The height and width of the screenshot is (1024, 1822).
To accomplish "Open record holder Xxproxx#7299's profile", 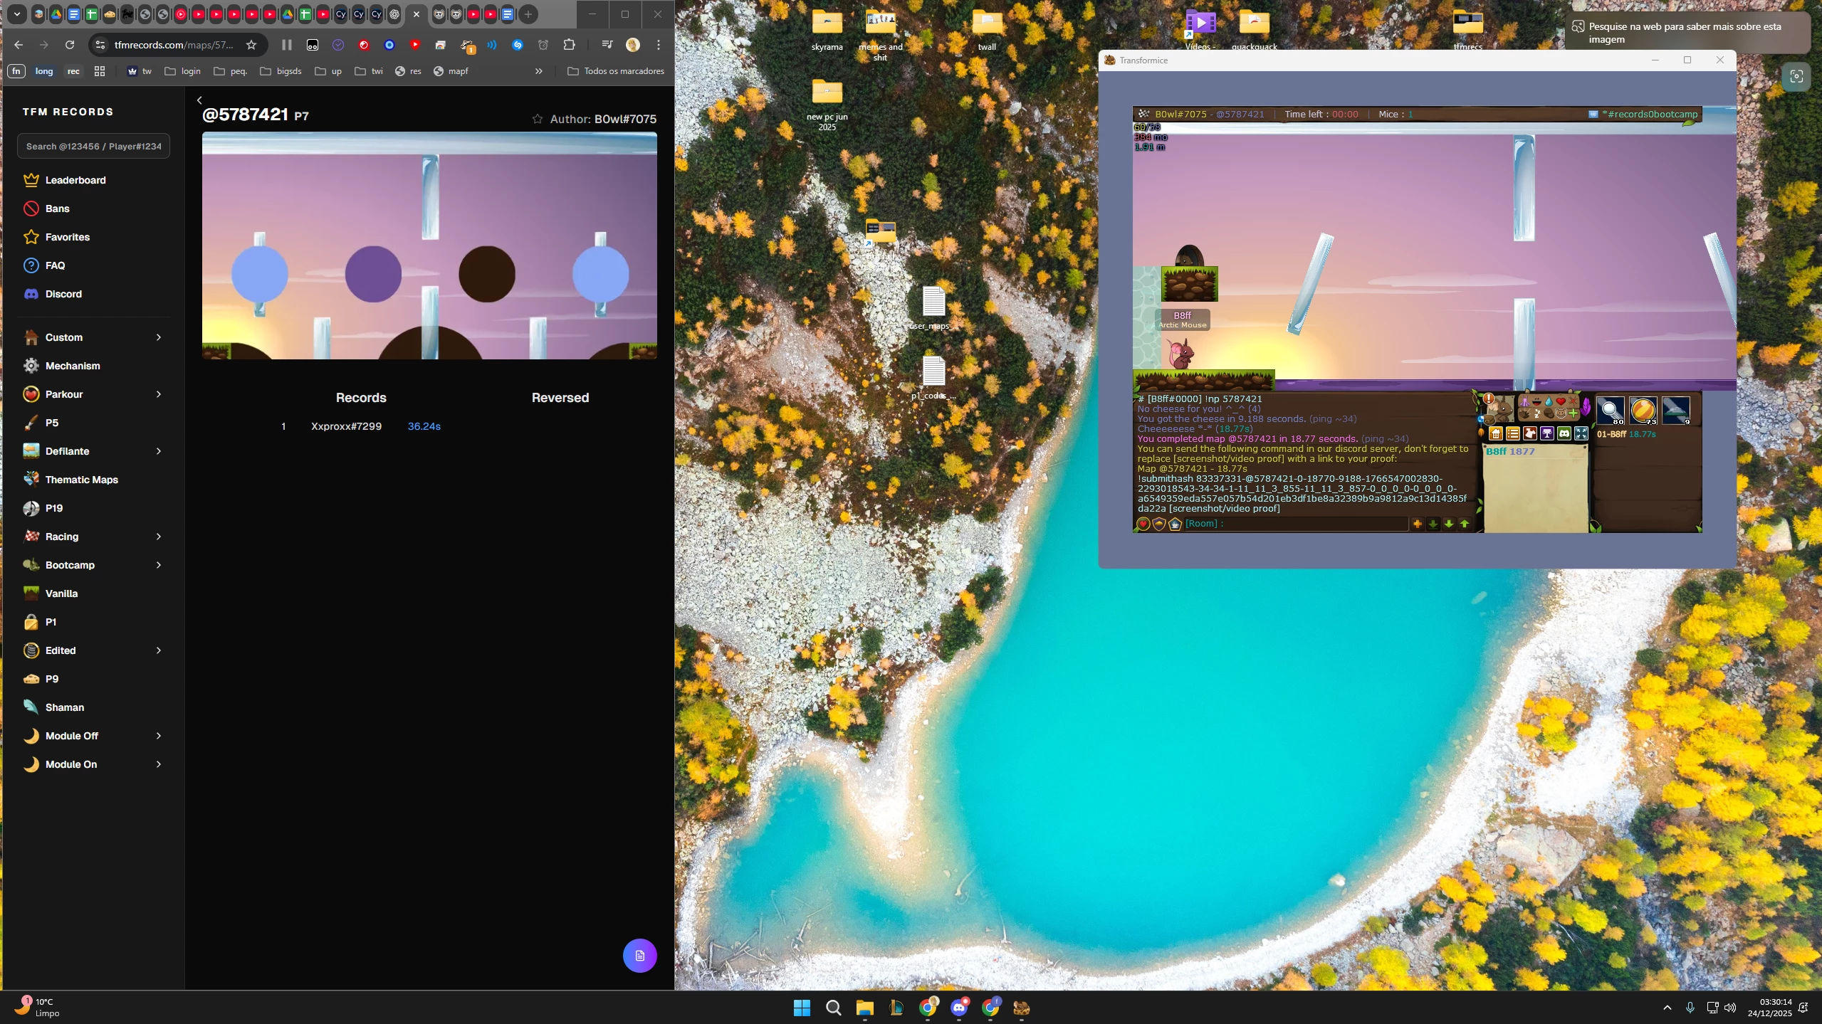I will click(346, 426).
